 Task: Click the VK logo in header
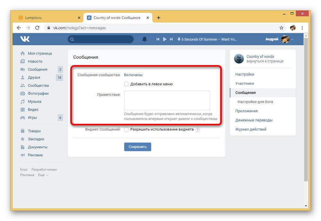pos(25,39)
